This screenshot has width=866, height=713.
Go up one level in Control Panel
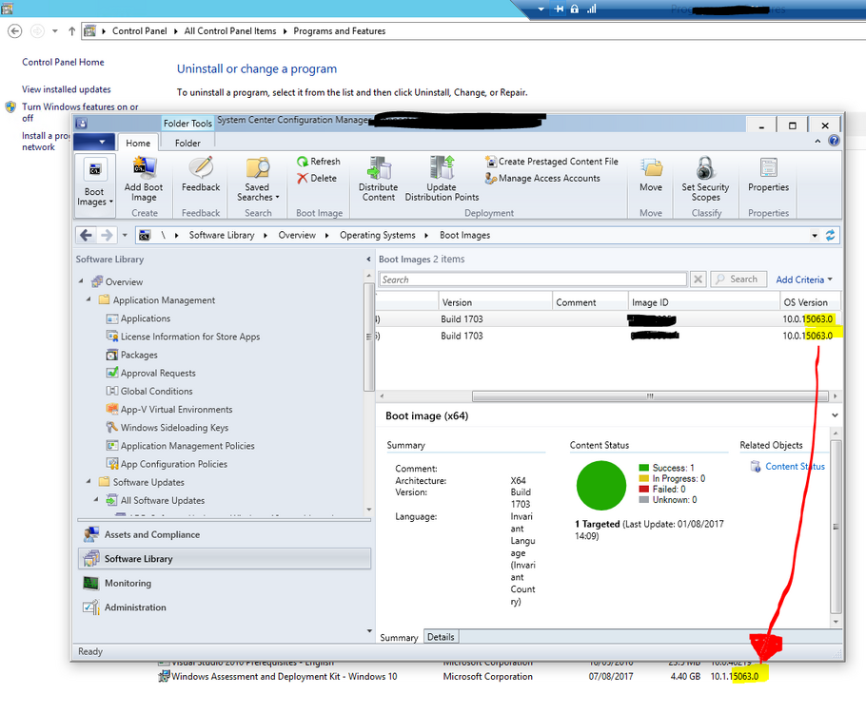pyautogui.click(x=71, y=31)
